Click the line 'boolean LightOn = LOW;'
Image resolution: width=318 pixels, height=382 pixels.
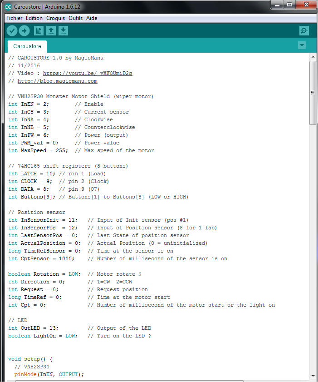tap(43, 336)
